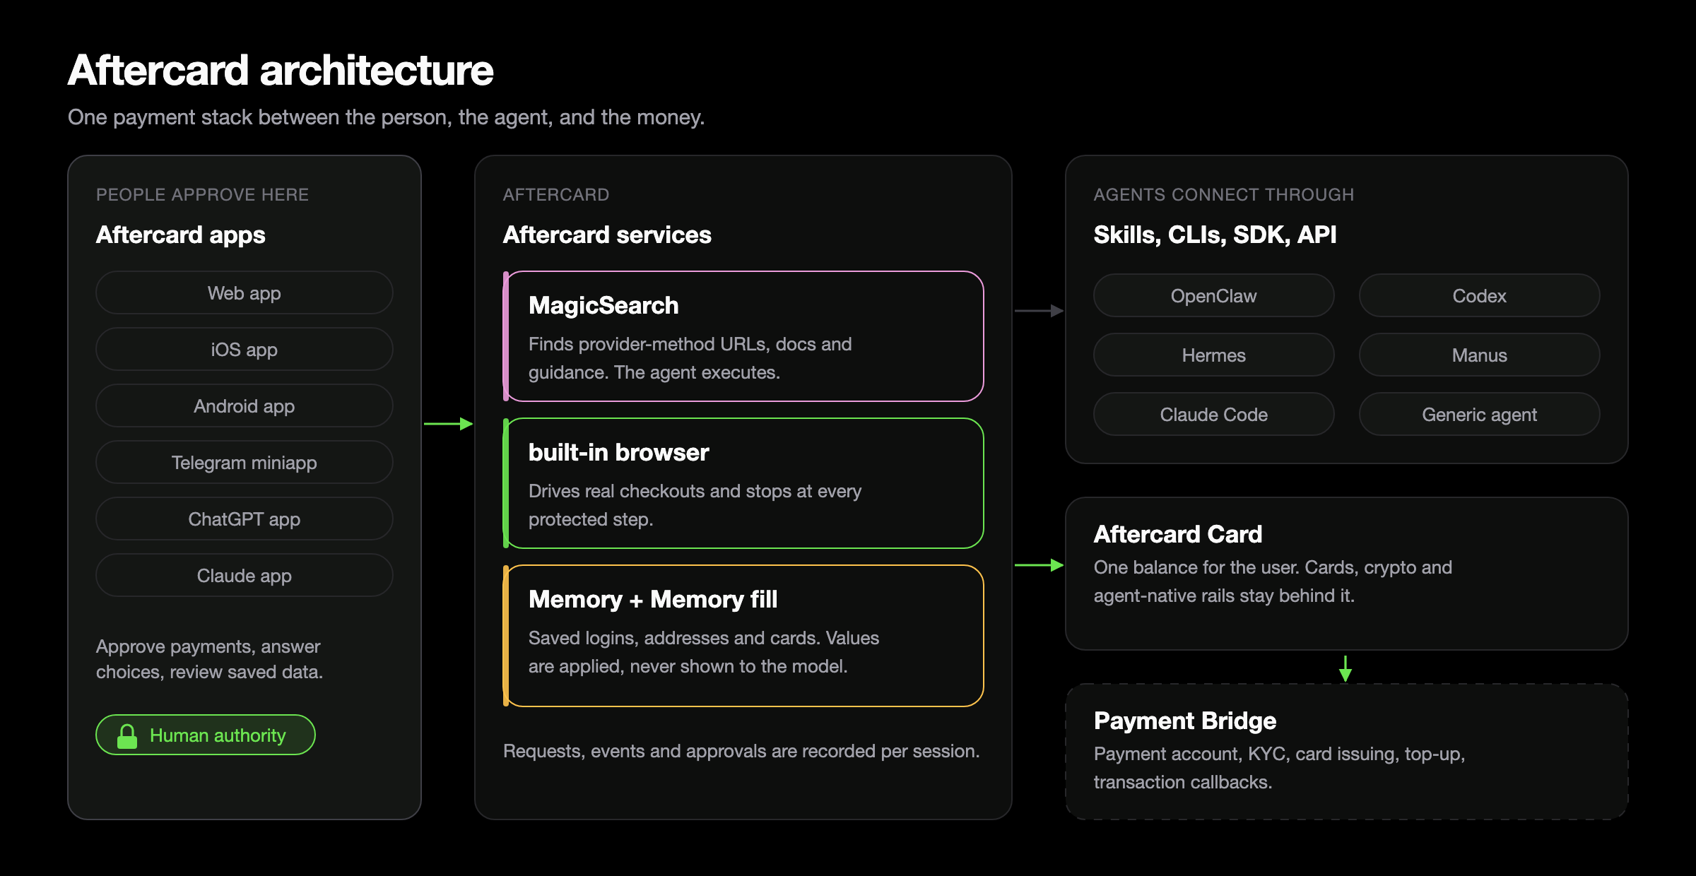Select the Generic agent pill
The height and width of the screenshot is (876, 1696).
tap(1480, 414)
